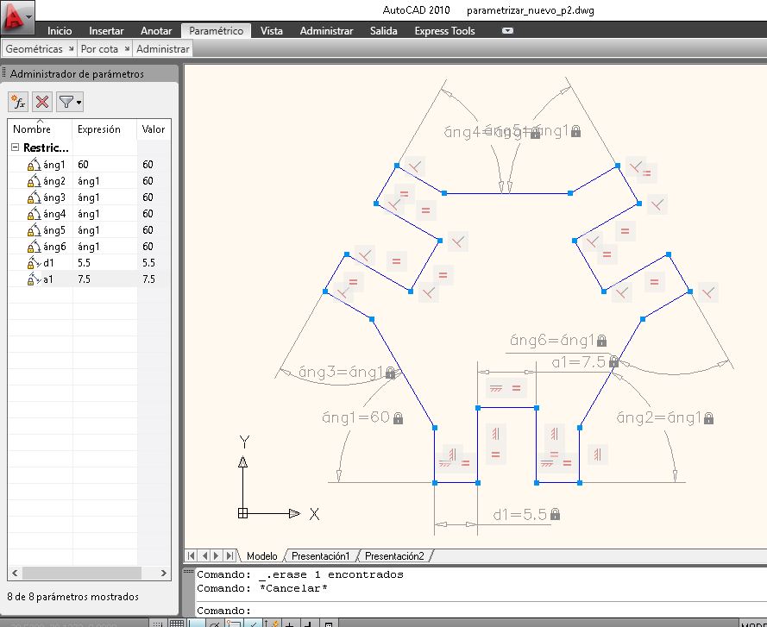This screenshot has width=767, height=627.
Task: Switch to Presentación1 layout tab
Action: point(320,556)
